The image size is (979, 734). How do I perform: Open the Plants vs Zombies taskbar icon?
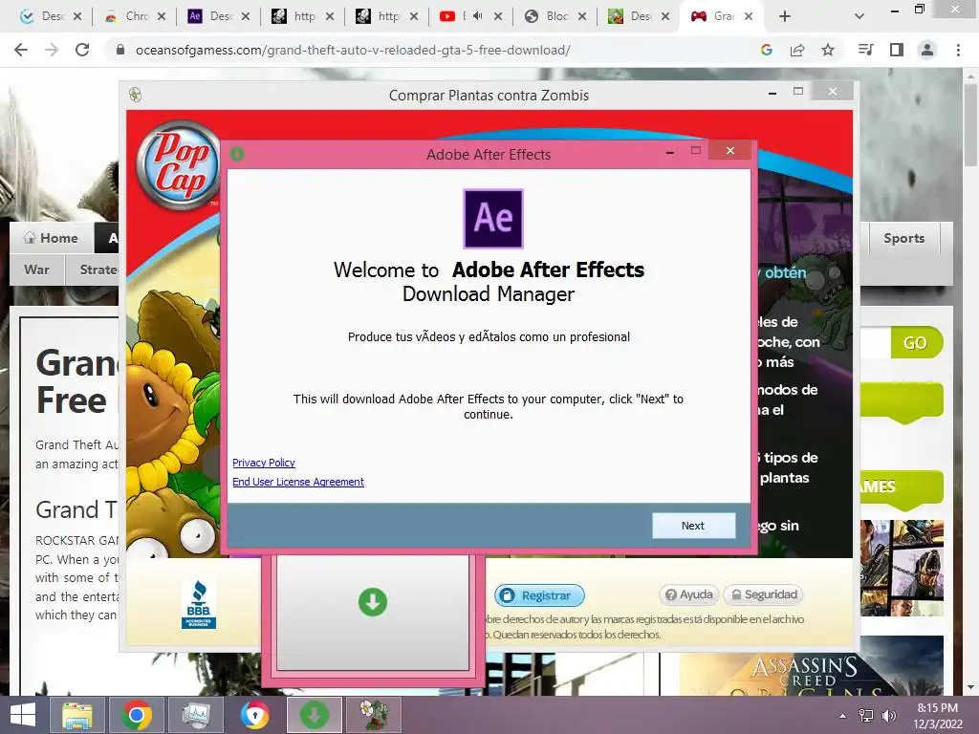coord(374,715)
